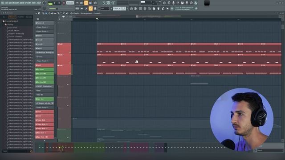Mute the Sub 1 playlist track

click(x=58, y=44)
